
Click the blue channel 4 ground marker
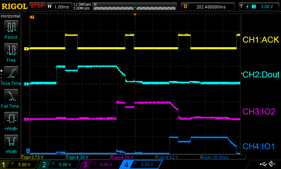[x=28, y=150]
